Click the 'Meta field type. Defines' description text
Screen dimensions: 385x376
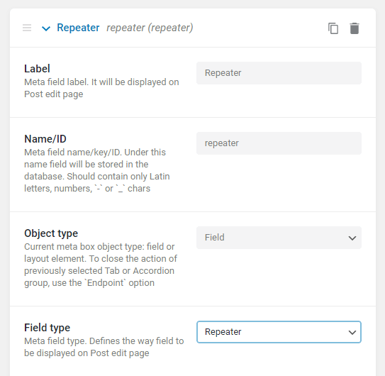pyautogui.click(x=104, y=347)
